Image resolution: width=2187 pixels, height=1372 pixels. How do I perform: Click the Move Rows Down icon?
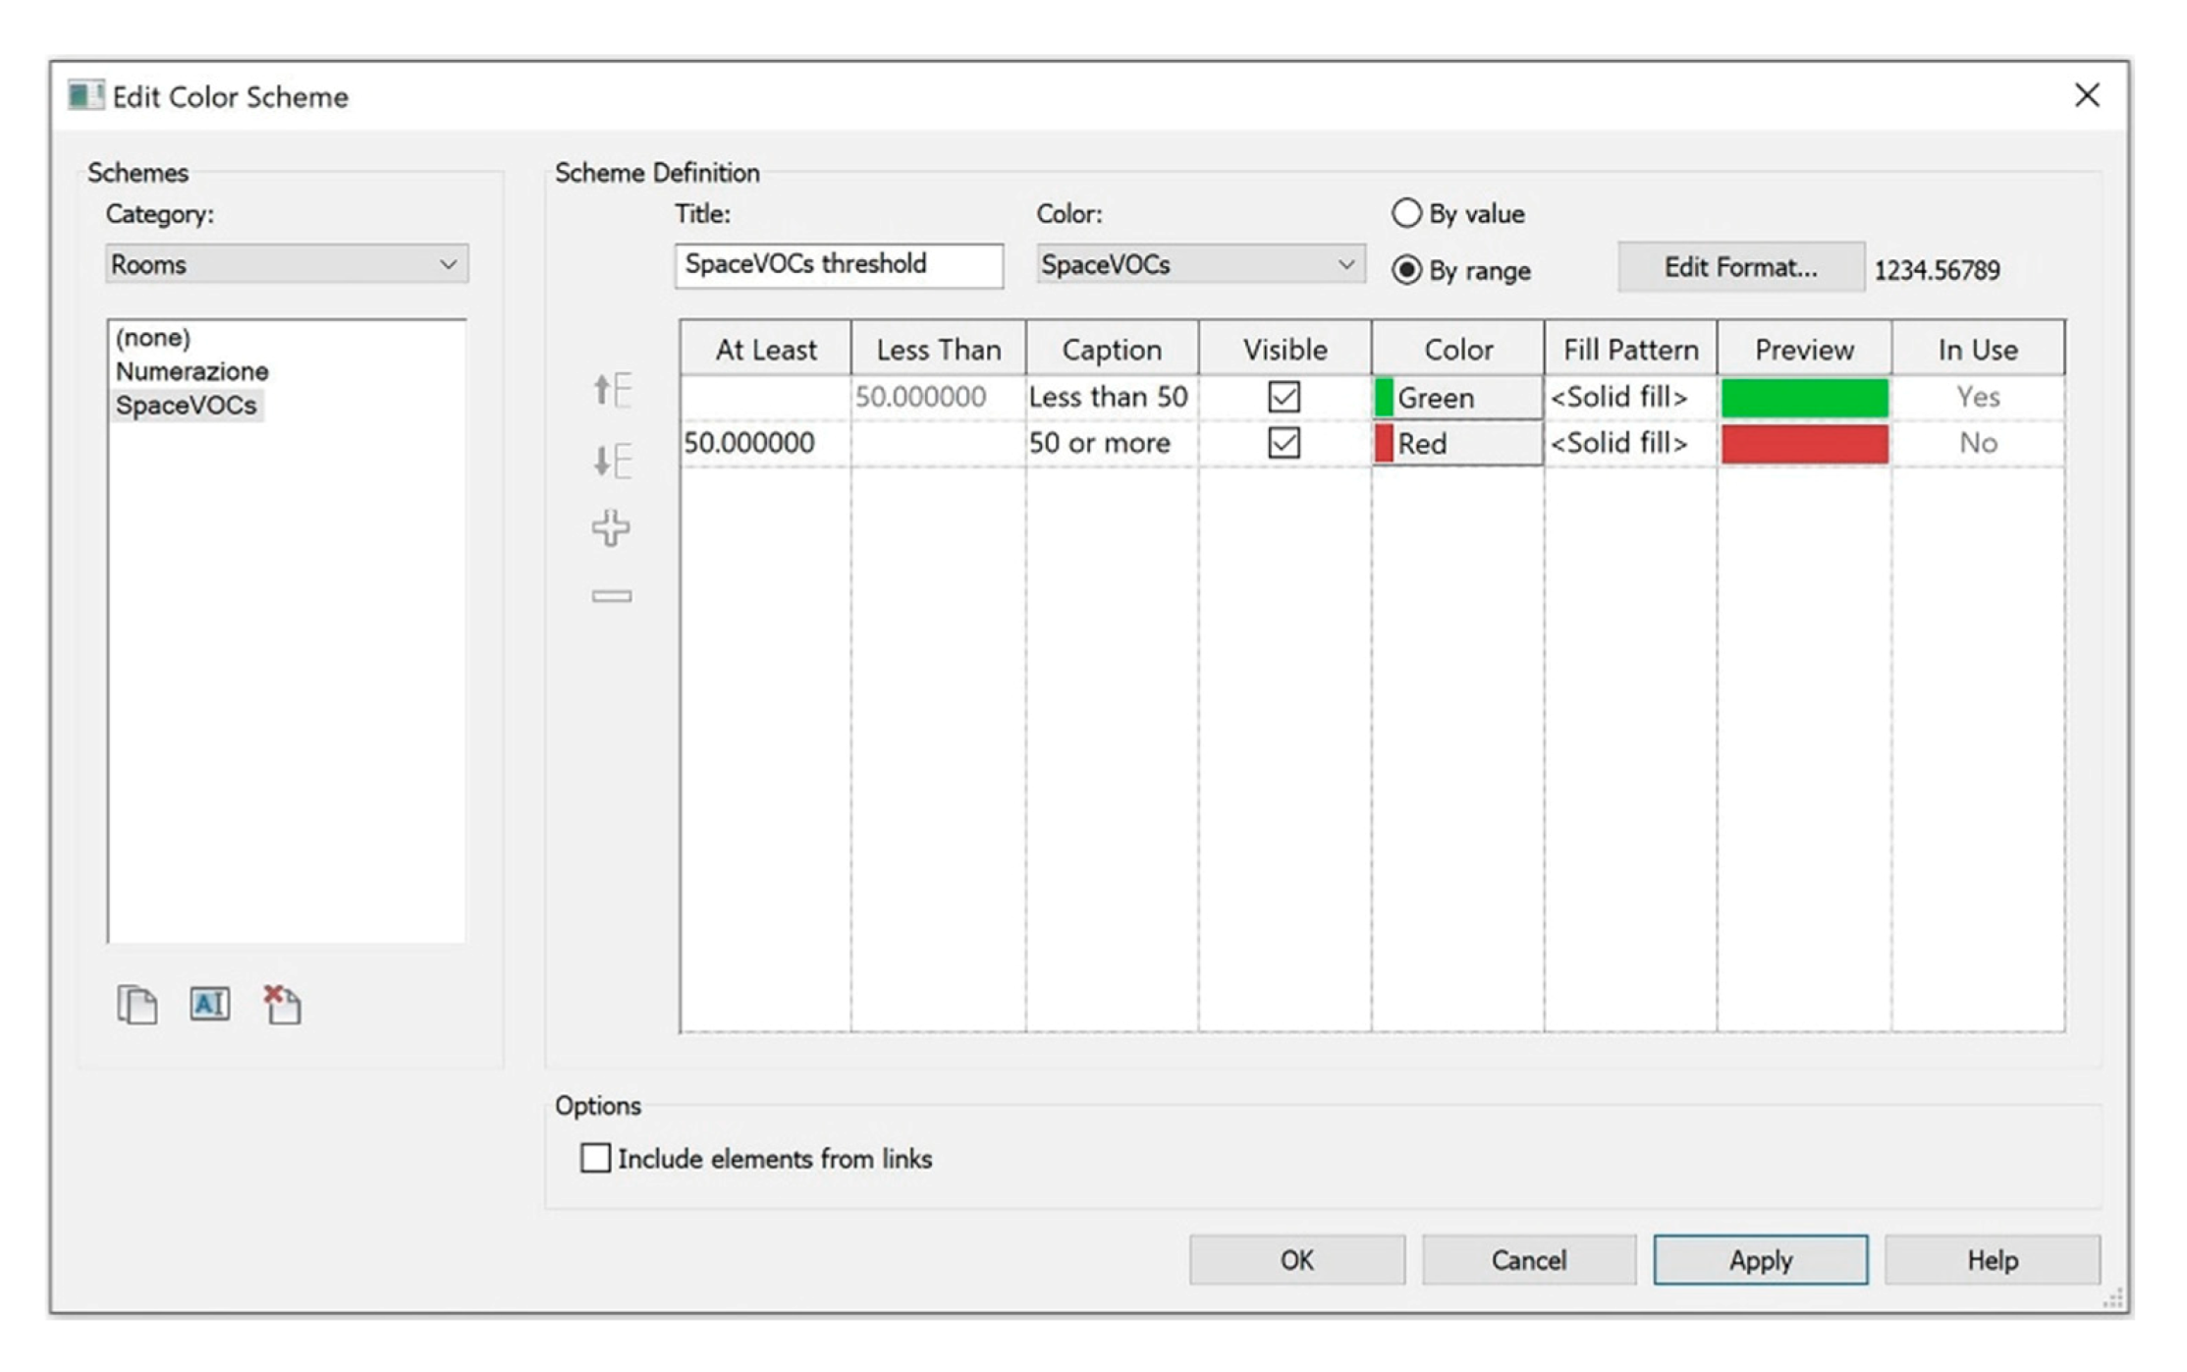[612, 460]
